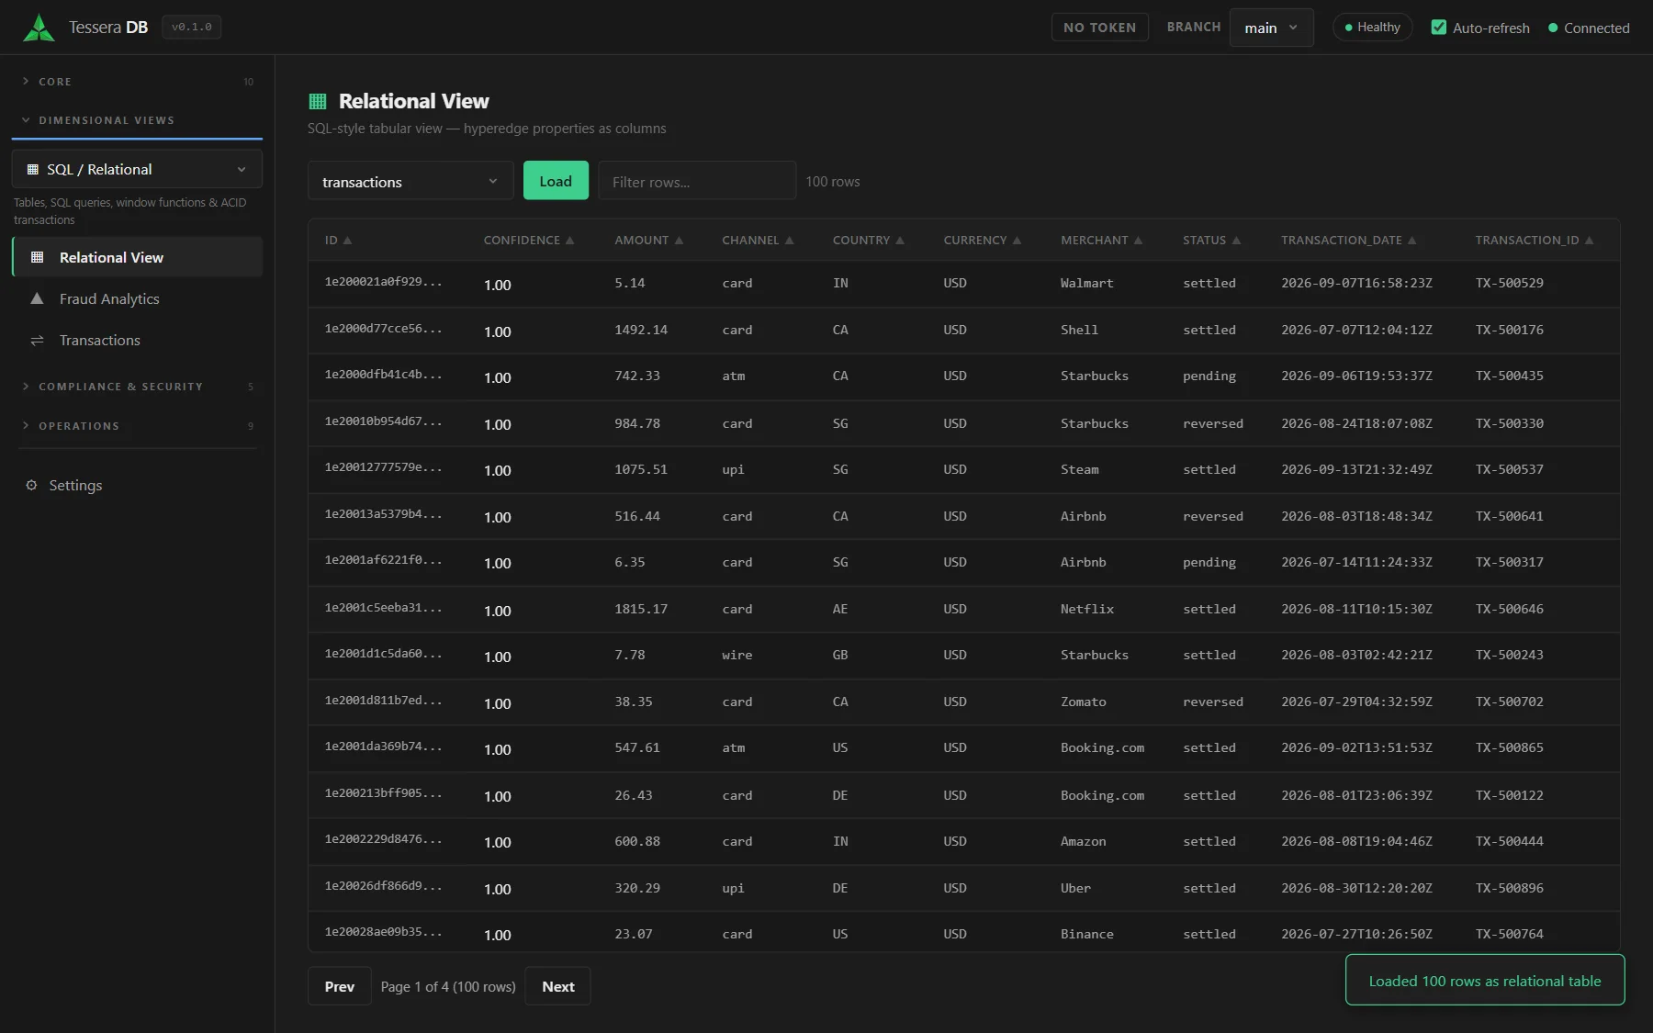Sort by MERCHANT column arrow
The height and width of the screenshot is (1033, 1653).
coord(1138,241)
